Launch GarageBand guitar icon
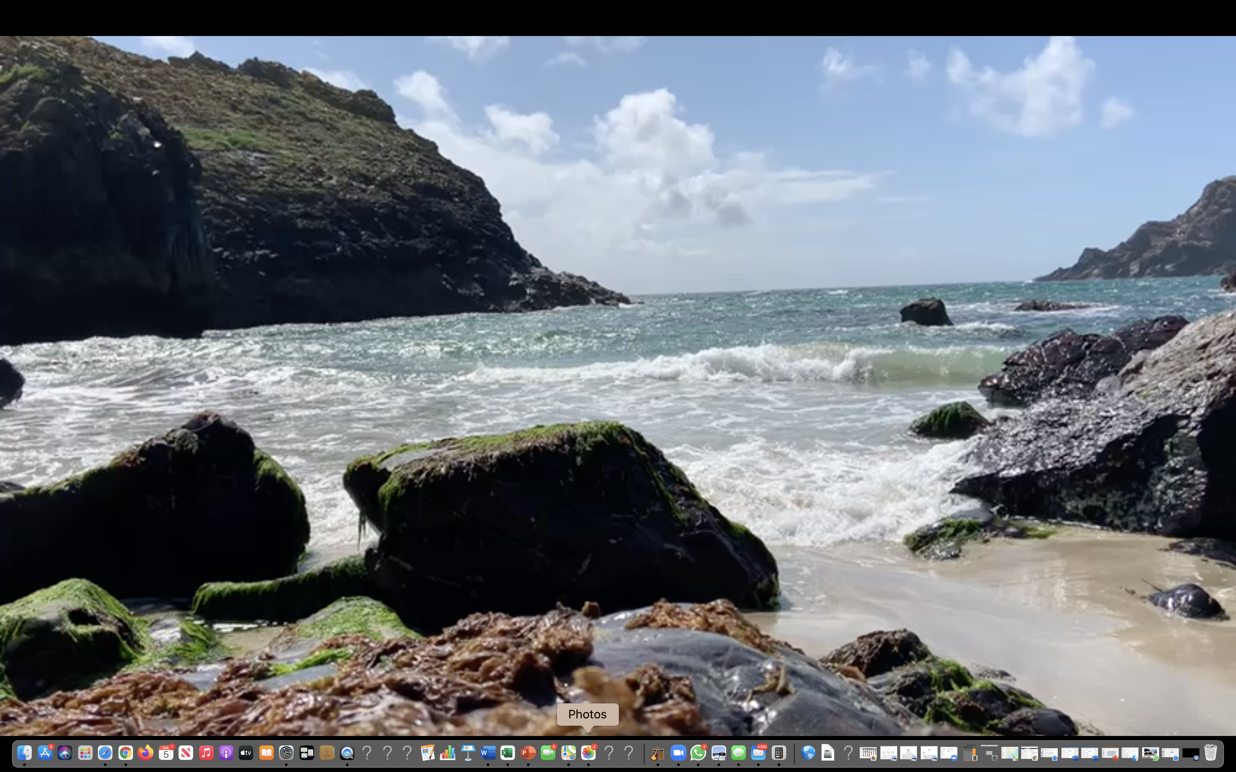Viewport: 1236px width, 772px height. pyautogui.click(x=658, y=753)
